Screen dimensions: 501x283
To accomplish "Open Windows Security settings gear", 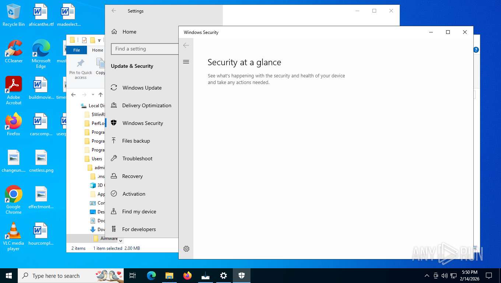I will [x=186, y=249].
